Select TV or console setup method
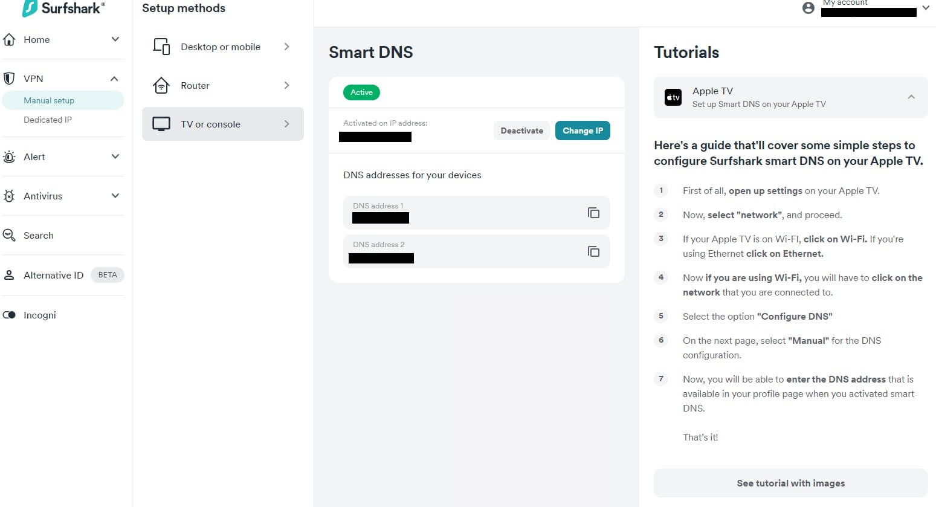This screenshot has height=507, width=936. point(222,124)
